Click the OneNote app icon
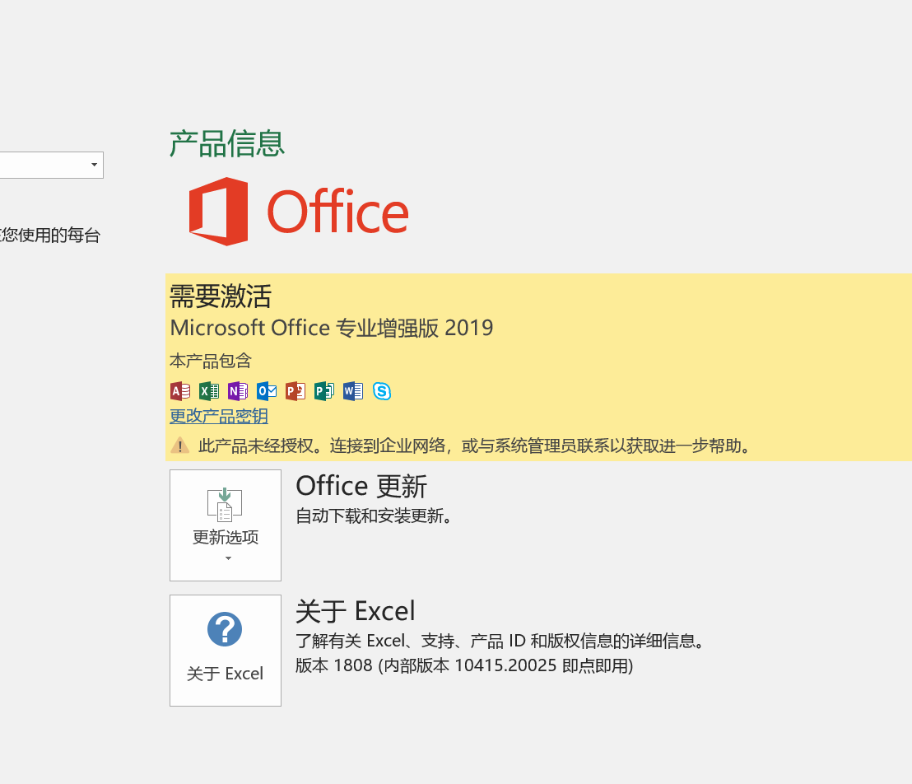 click(237, 391)
